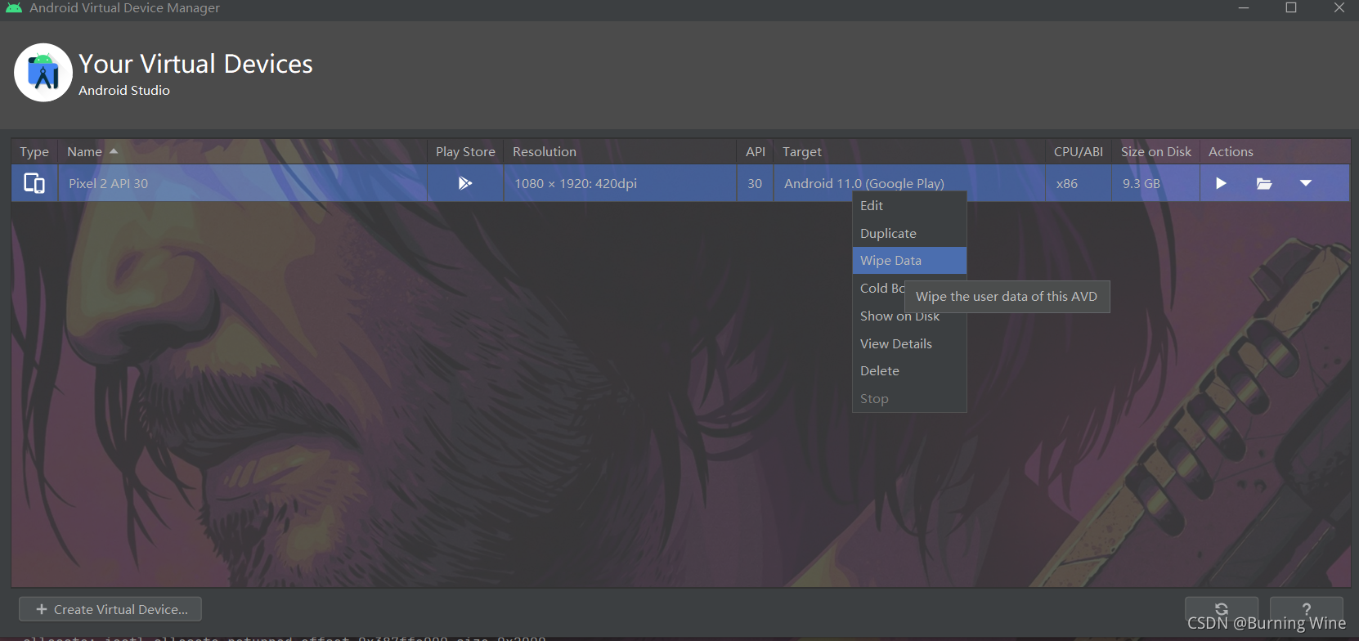Click the API value 30 cell
Image resolution: width=1359 pixels, height=641 pixels.
(755, 183)
